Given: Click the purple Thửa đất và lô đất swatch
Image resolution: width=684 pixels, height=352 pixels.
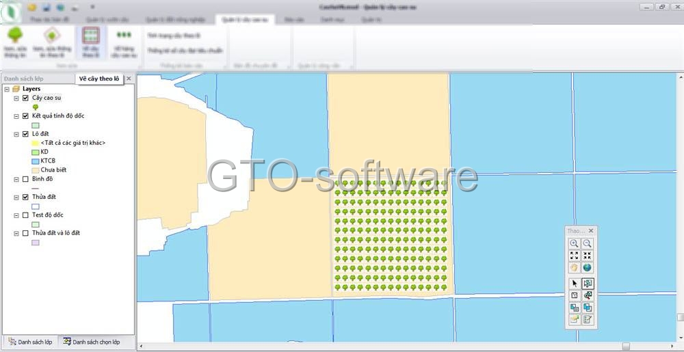Looking at the screenshot, I should pos(36,243).
